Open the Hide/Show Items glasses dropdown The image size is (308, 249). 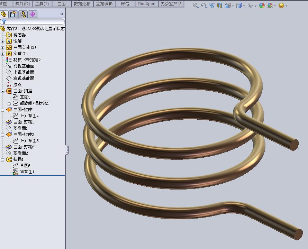251,6
